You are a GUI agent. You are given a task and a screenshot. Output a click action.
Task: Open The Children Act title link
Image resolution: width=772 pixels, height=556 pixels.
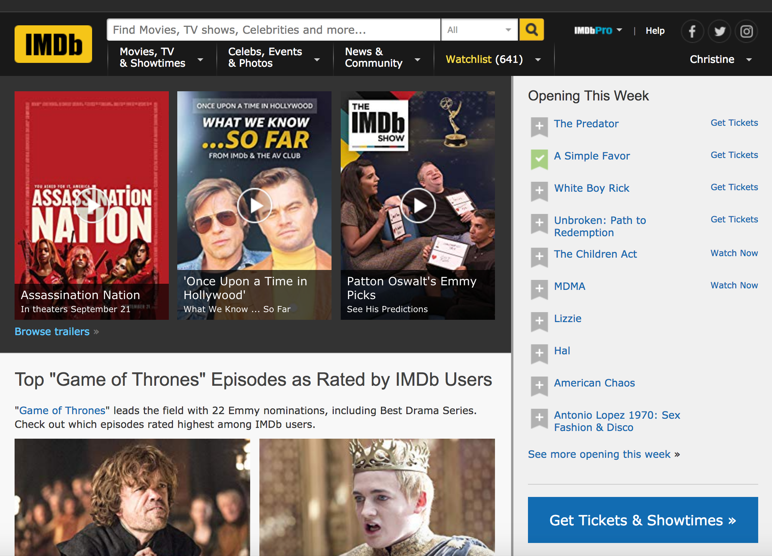595,254
